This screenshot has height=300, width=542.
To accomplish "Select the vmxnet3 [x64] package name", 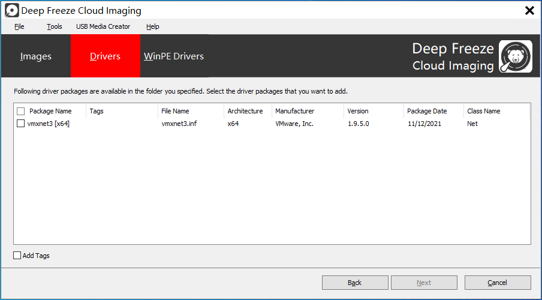I will coord(49,124).
